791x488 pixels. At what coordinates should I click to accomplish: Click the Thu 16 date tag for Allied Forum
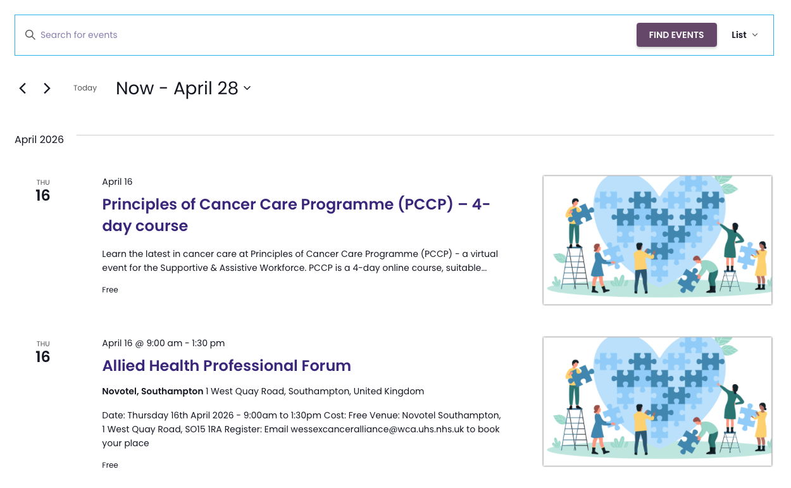tap(42, 352)
